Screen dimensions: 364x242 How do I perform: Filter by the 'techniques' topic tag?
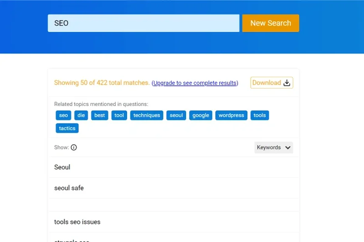pyautogui.click(x=147, y=115)
